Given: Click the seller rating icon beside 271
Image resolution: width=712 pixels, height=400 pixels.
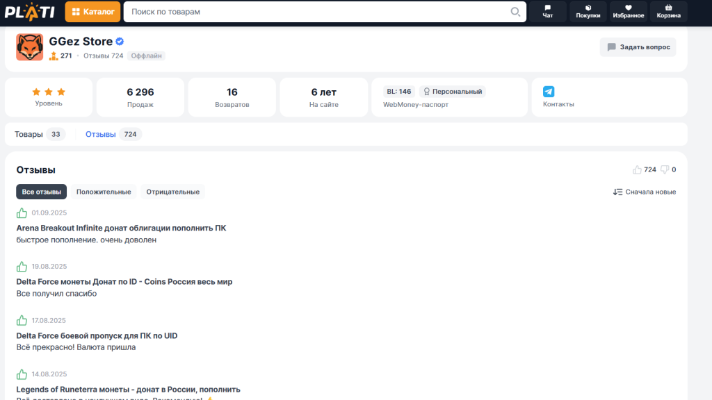Looking at the screenshot, I should pos(54,56).
